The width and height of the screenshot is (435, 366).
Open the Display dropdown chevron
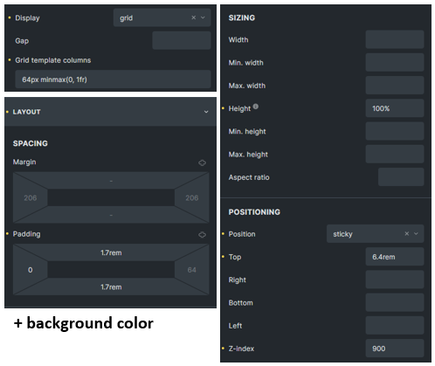point(203,17)
